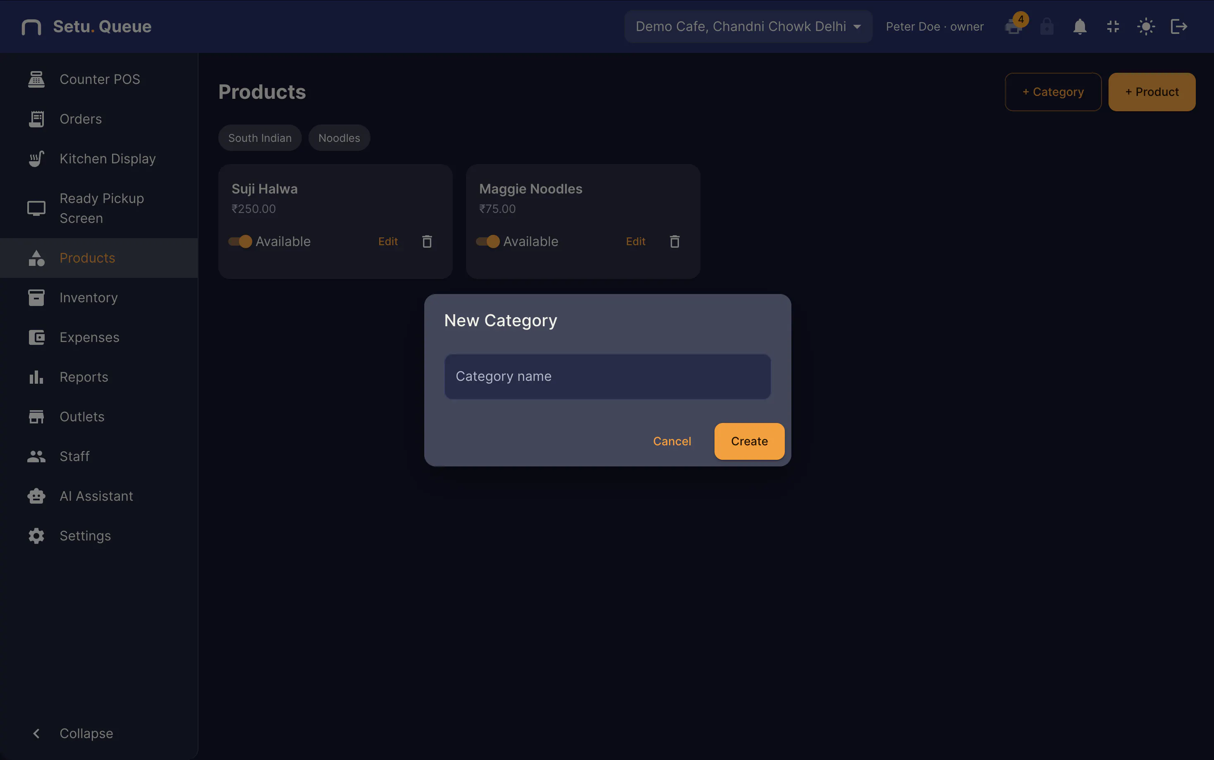Click the Suji Halwa product name
Viewport: 1214px width, 760px height.
coord(265,189)
